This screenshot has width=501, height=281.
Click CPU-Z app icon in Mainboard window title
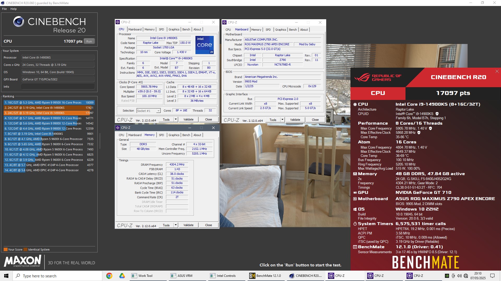(224, 22)
